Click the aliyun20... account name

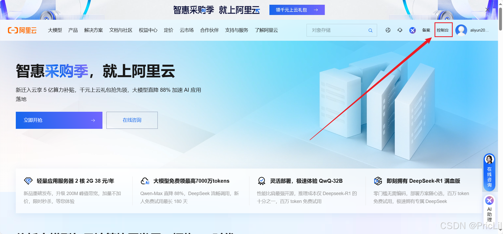click(x=479, y=30)
